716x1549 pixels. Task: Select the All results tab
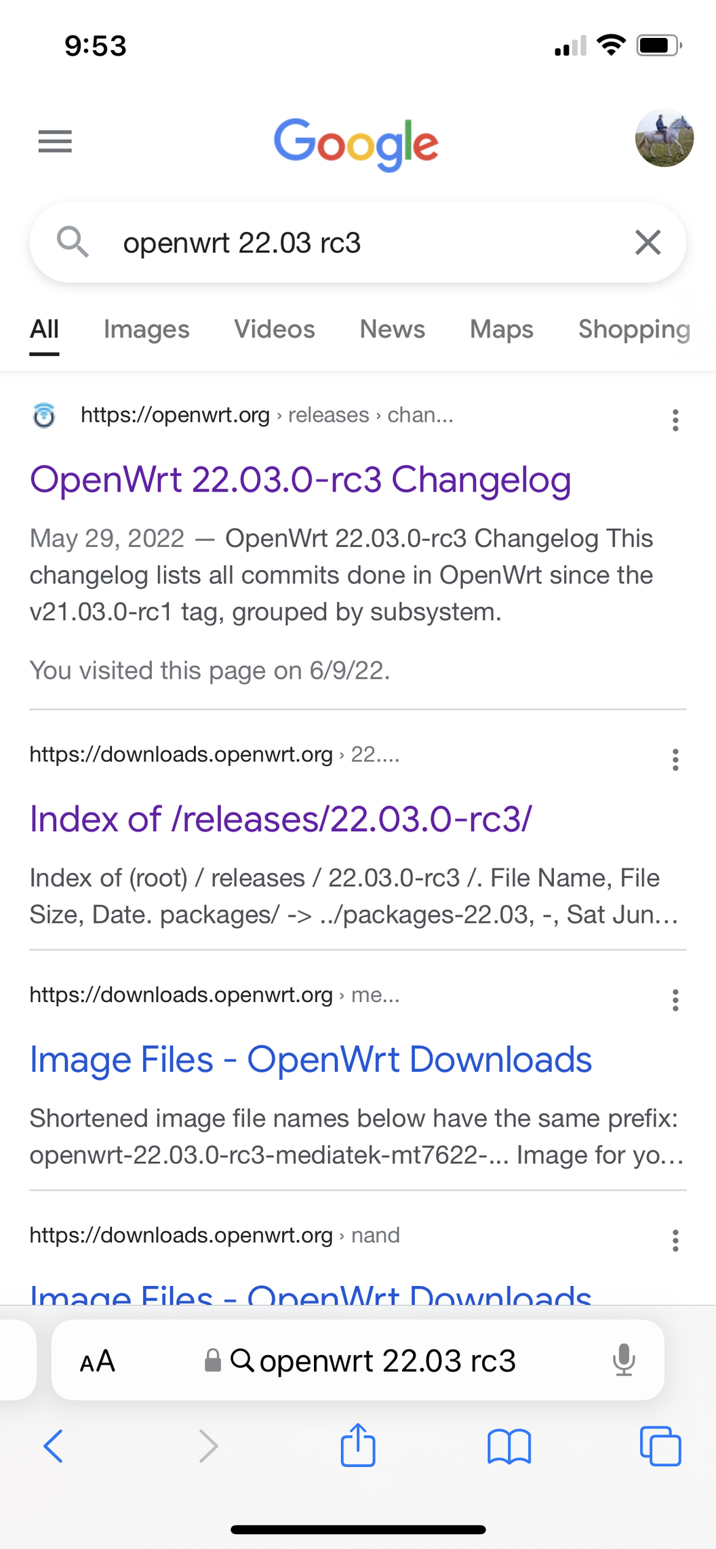(x=44, y=329)
